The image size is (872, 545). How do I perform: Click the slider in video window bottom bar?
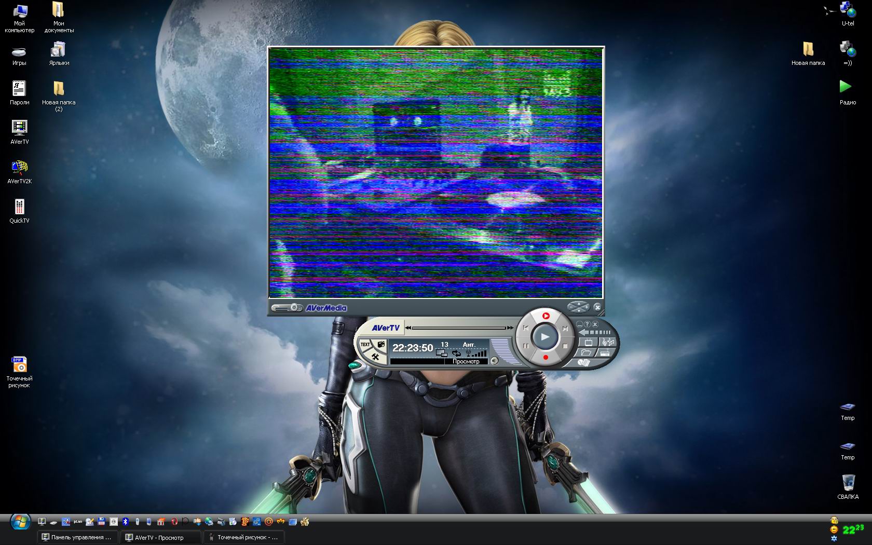point(288,308)
